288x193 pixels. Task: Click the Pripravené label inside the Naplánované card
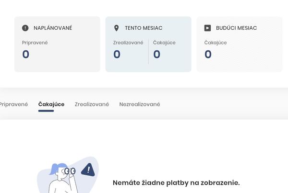click(x=35, y=43)
